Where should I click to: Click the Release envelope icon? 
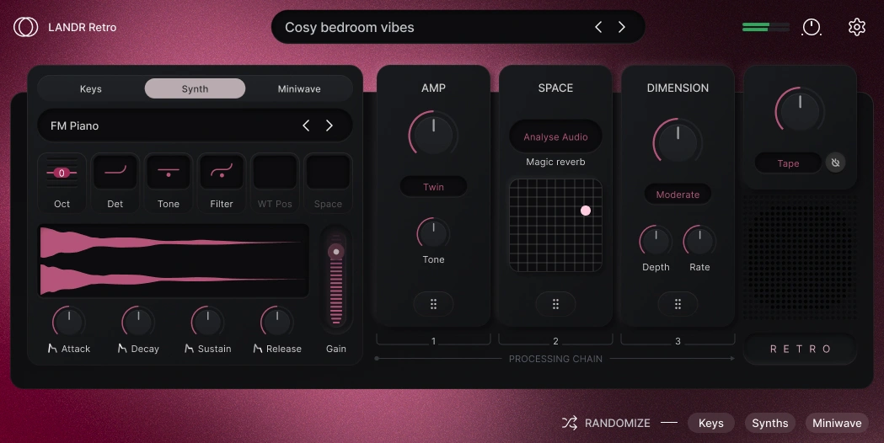tap(258, 349)
